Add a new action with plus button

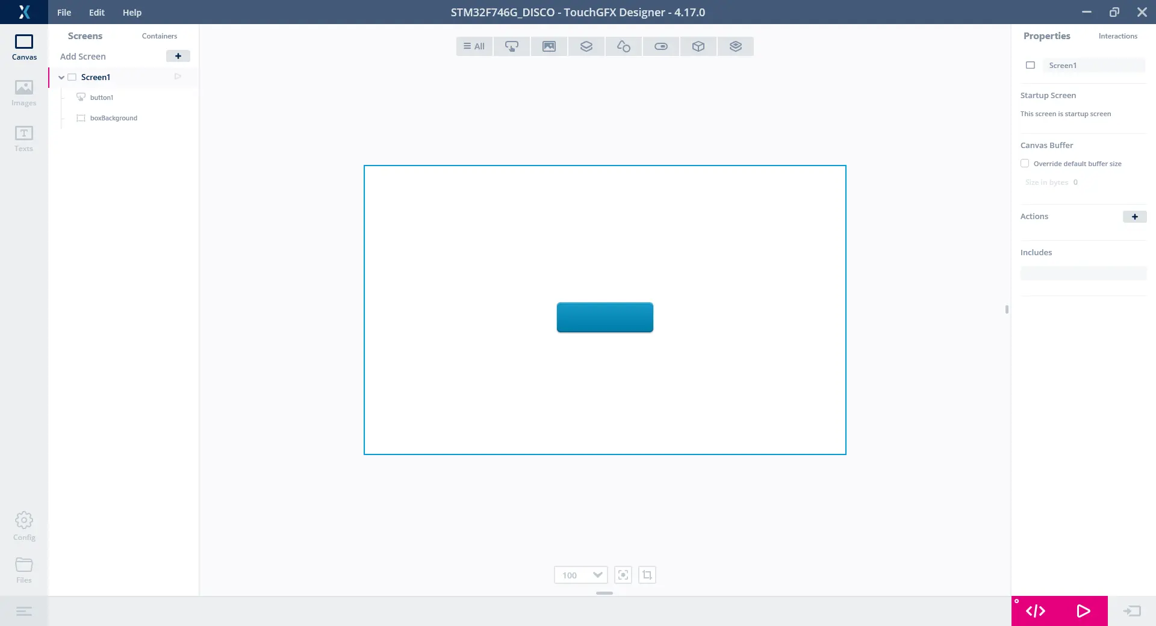1134,217
